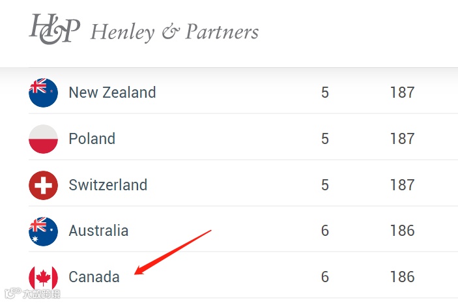Select the Canada country name
458x303 pixels.
pyautogui.click(x=94, y=277)
